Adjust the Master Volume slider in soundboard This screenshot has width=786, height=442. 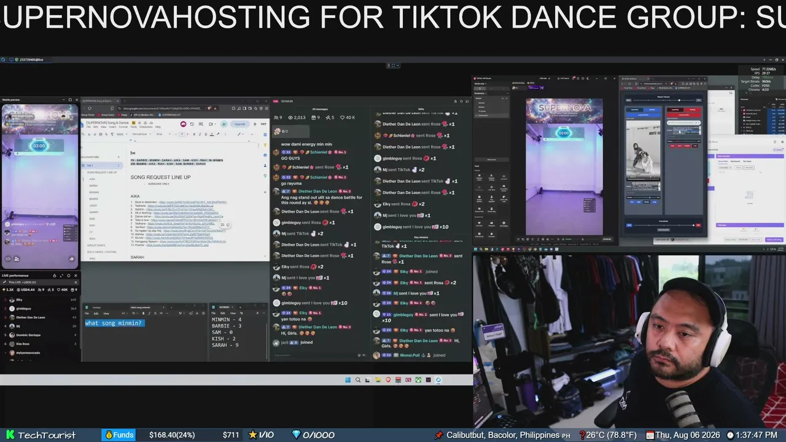[x=663, y=100]
